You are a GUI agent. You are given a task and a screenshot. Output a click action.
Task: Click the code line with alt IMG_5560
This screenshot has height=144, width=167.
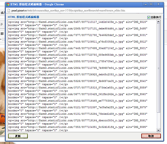pos(78,94)
